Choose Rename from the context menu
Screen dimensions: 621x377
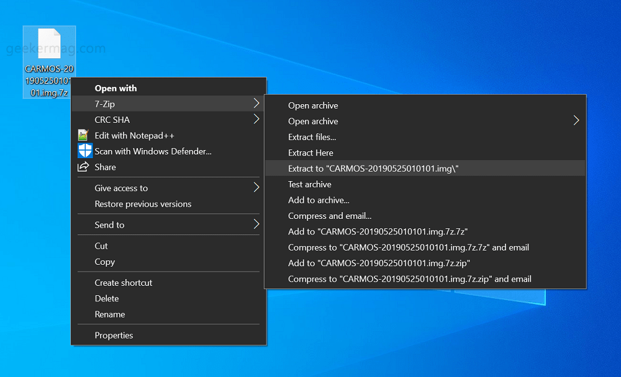point(169,314)
